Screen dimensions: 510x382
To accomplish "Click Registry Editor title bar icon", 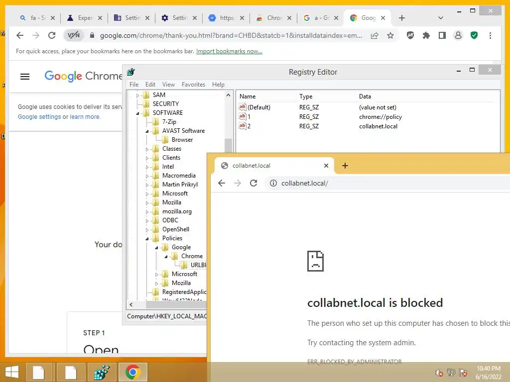I will coord(131,72).
